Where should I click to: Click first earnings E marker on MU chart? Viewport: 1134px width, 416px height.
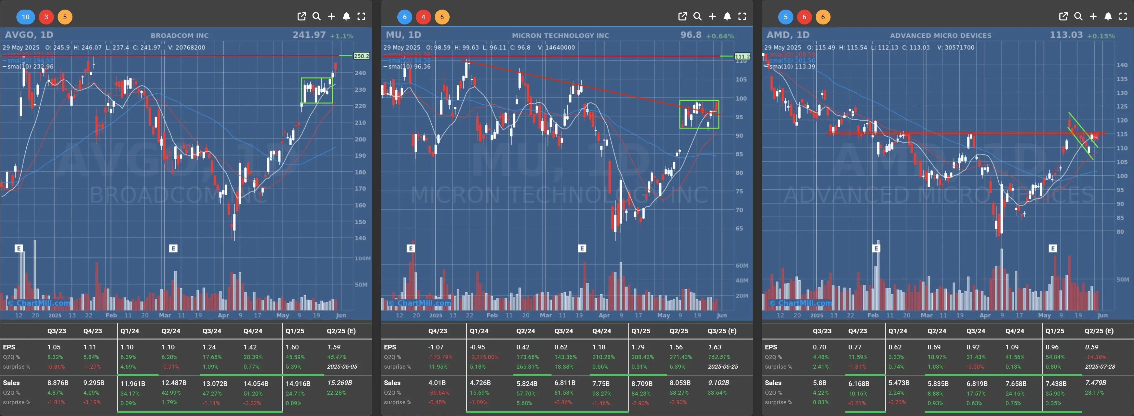(411, 248)
